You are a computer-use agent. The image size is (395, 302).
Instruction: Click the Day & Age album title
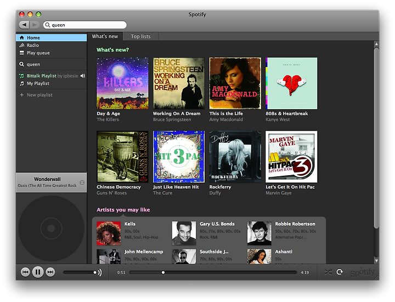pyautogui.click(x=108, y=114)
